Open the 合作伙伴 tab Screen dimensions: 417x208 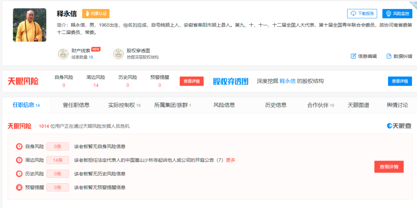[x=321, y=105]
